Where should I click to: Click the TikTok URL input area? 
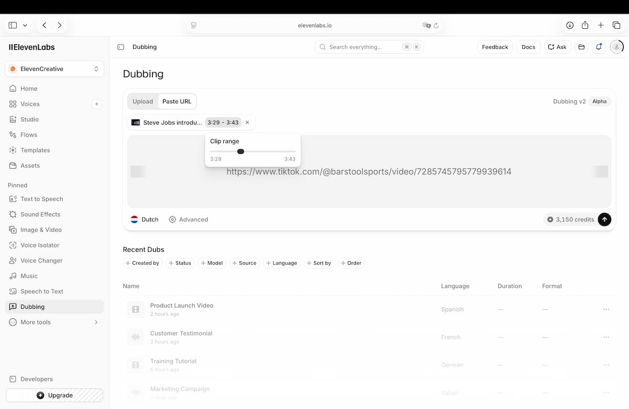[x=369, y=171]
